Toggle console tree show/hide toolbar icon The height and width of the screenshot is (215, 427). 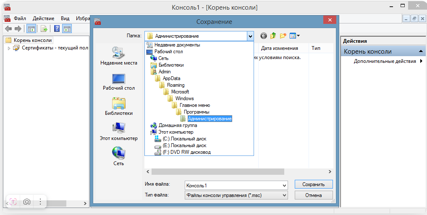[31, 29]
